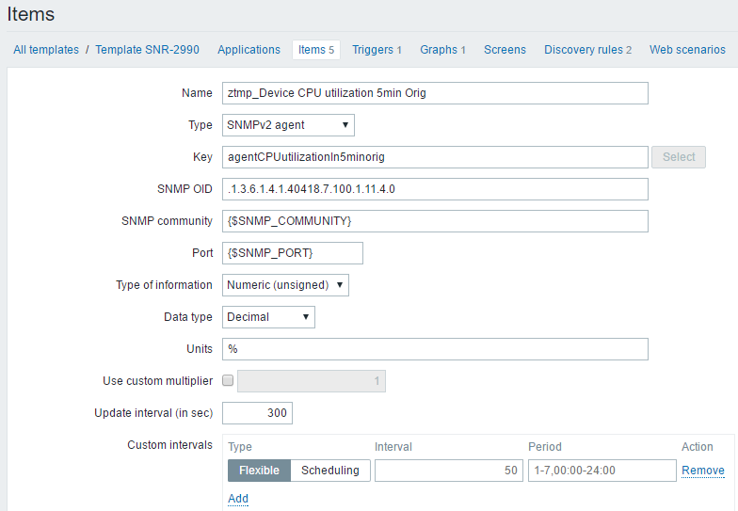
Task: Click the Select button beside Key
Action: click(x=678, y=157)
